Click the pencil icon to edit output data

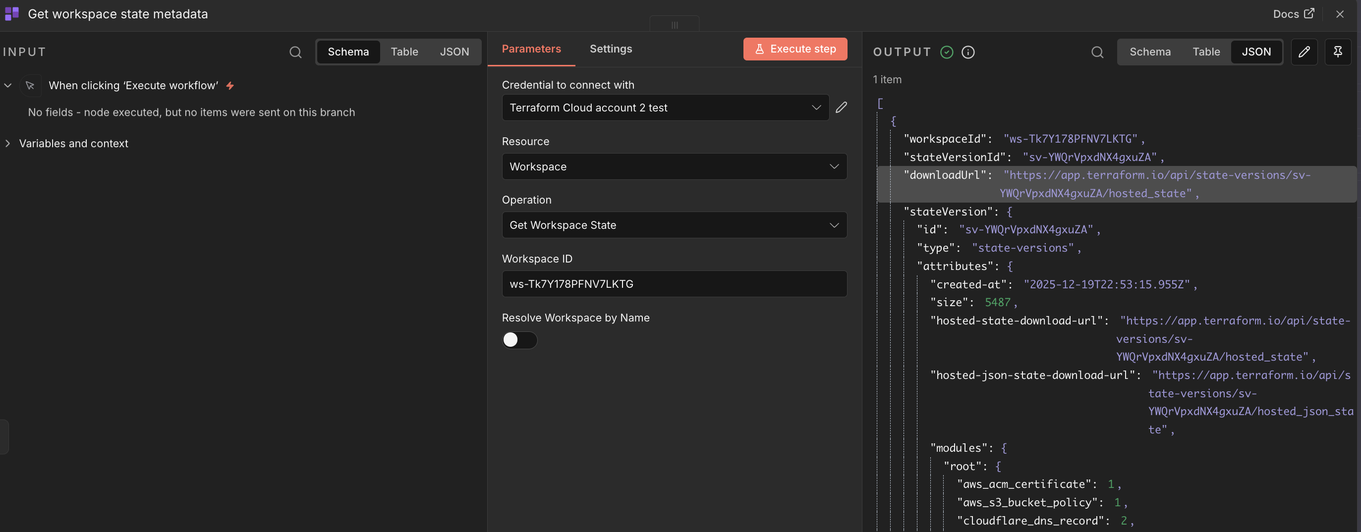[x=1304, y=52]
